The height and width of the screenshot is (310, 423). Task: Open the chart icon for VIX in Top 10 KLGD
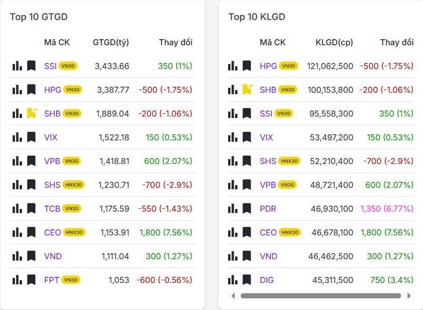pos(233,137)
